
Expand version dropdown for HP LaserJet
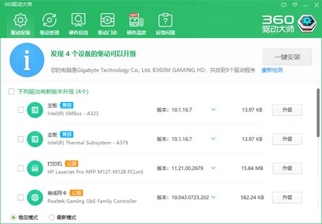pyautogui.click(x=213, y=168)
